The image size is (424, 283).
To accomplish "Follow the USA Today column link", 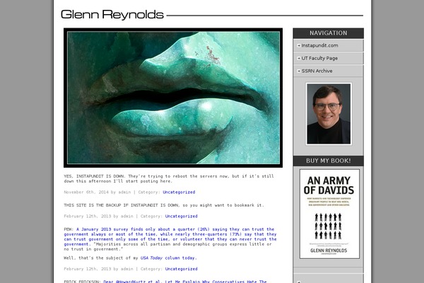I will coord(168,258).
